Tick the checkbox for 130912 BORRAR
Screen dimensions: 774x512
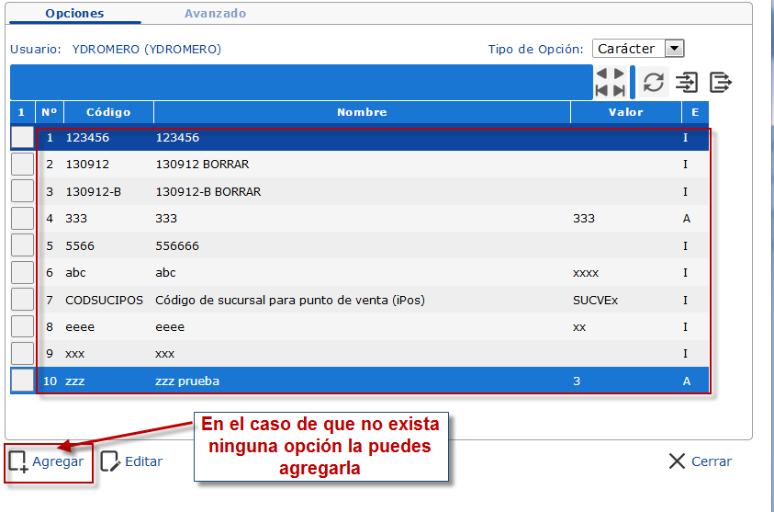click(x=22, y=164)
